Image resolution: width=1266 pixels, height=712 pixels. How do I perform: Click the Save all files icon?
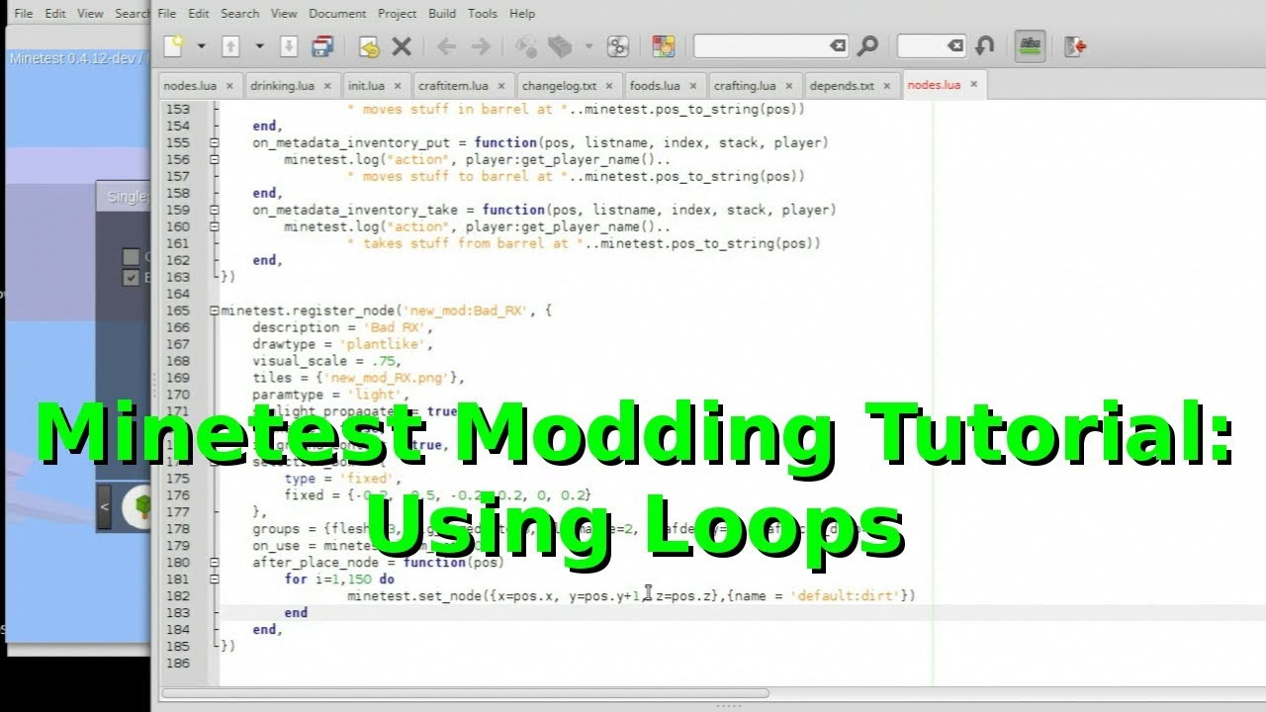click(x=322, y=45)
